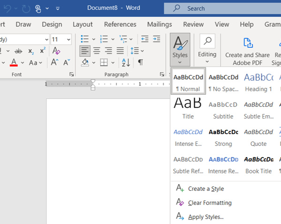Click Create and Share Adobe PDF

(x=248, y=52)
